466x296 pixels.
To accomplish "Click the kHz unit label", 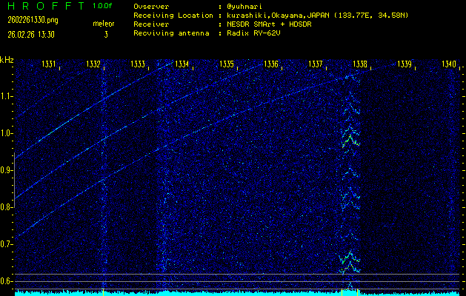I will 7,59.
